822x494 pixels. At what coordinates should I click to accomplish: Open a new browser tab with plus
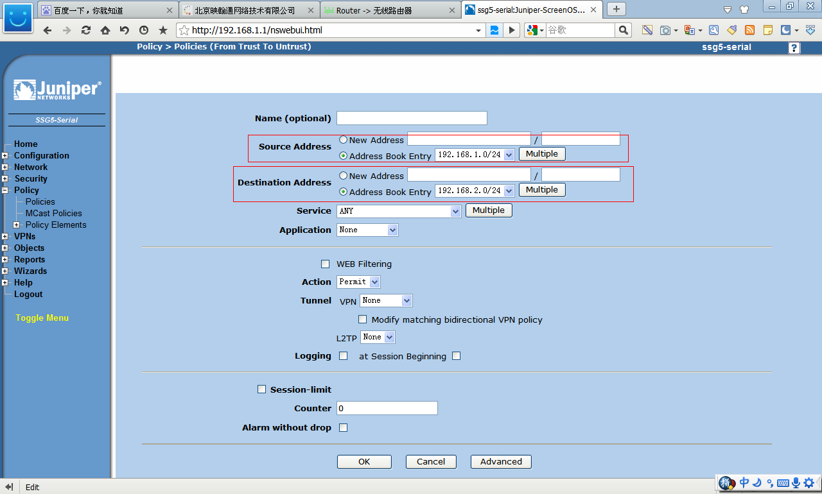[616, 9]
